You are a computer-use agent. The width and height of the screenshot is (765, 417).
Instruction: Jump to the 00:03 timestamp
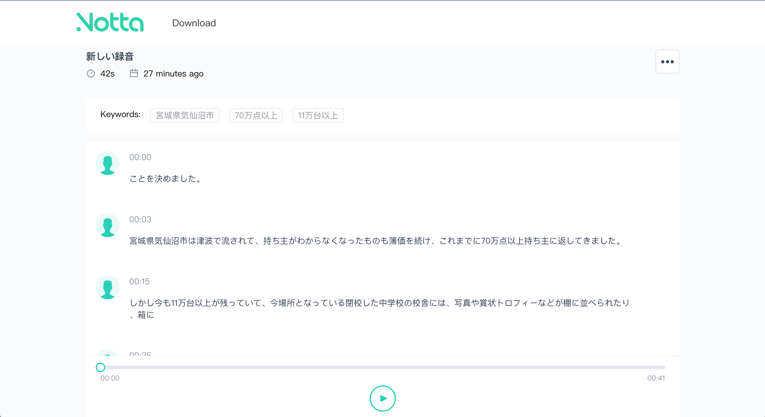pyautogui.click(x=140, y=219)
